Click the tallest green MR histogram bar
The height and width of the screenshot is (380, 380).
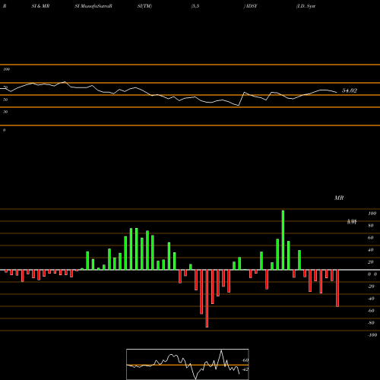tap(283, 240)
